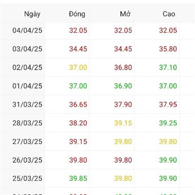Select high price 39.25 on 28/03/25

168,123
